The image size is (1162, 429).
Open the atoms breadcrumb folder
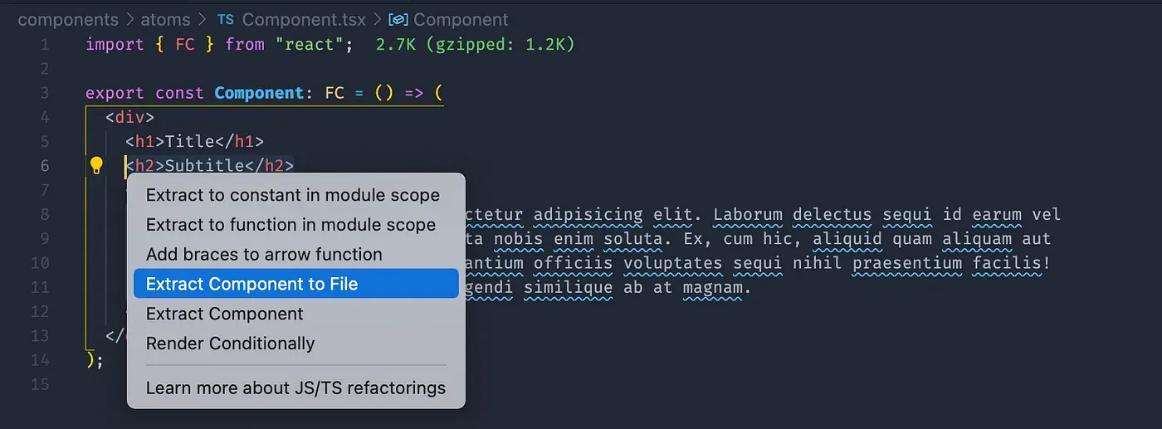point(164,19)
